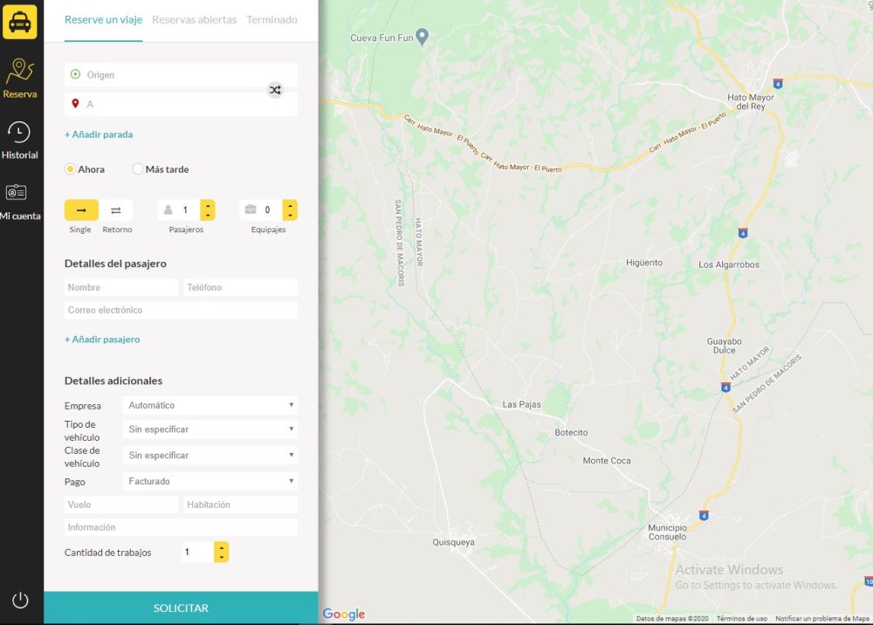This screenshot has width=873, height=625.
Task: Increase the Equipajes count
Action: pos(290,205)
